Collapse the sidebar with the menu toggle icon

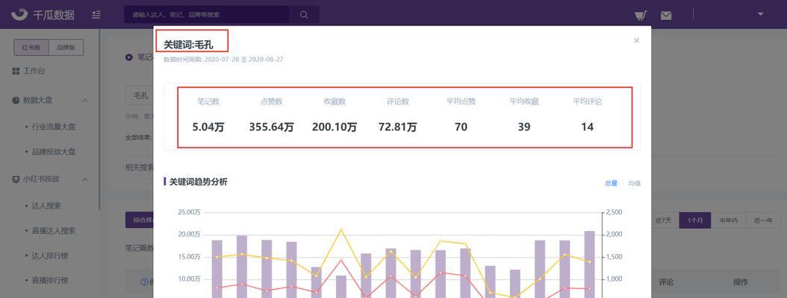[96, 15]
